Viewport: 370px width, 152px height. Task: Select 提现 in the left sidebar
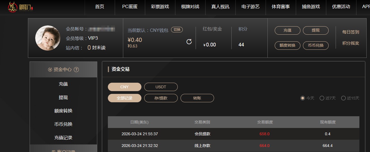point(63,98)
